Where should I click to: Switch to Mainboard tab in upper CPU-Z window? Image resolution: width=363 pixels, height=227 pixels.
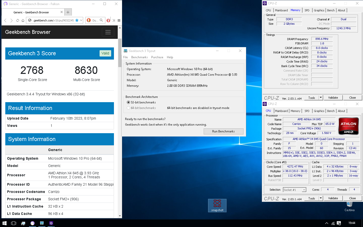(281, 10)
